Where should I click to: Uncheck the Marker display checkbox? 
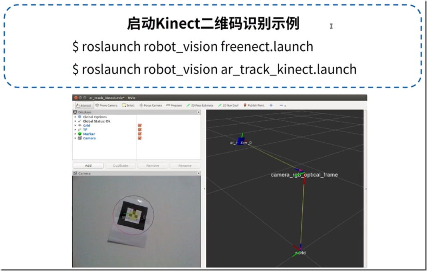[x=140, y=134]
